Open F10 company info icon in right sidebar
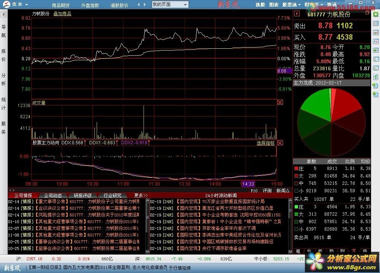Viewport: 380px width, 273px height. pos(376,41)
